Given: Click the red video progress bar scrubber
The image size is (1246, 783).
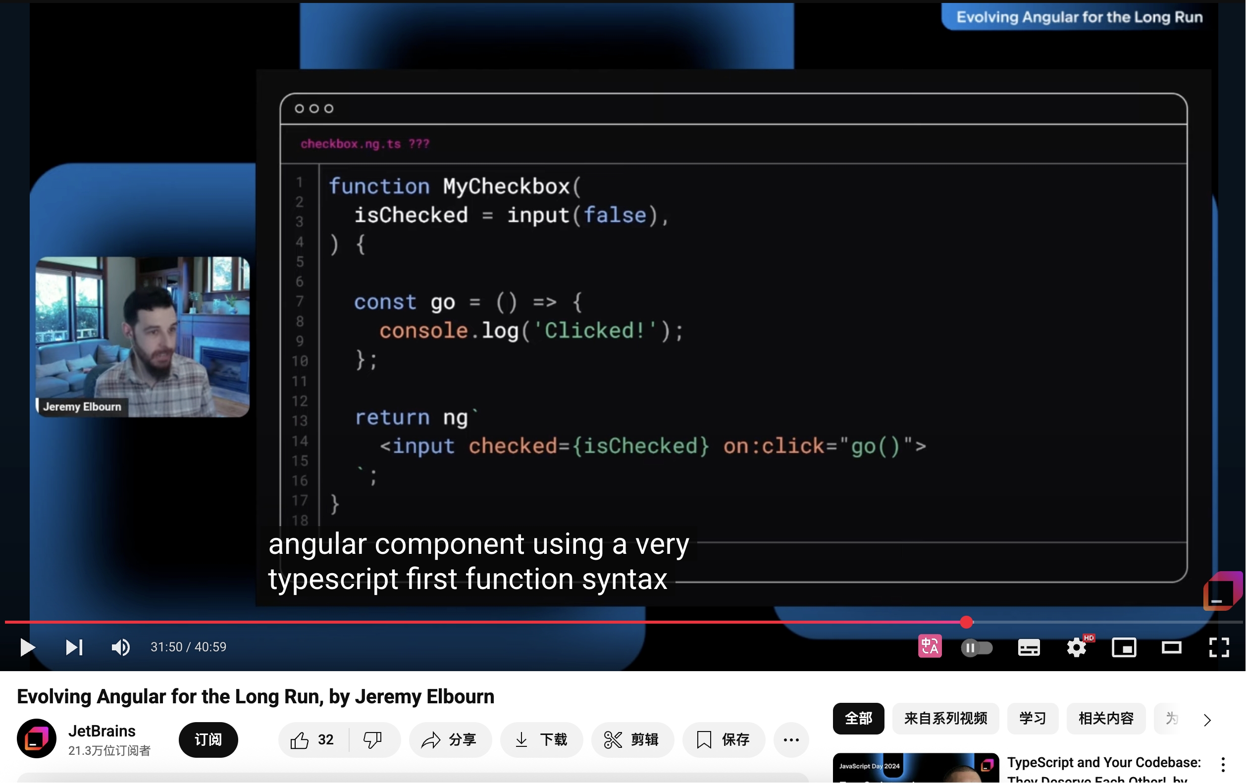Looking at the screenshot, I should [x=966, y=622].
